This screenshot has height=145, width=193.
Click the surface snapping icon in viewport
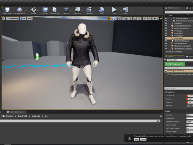click(x=123, y=19)
